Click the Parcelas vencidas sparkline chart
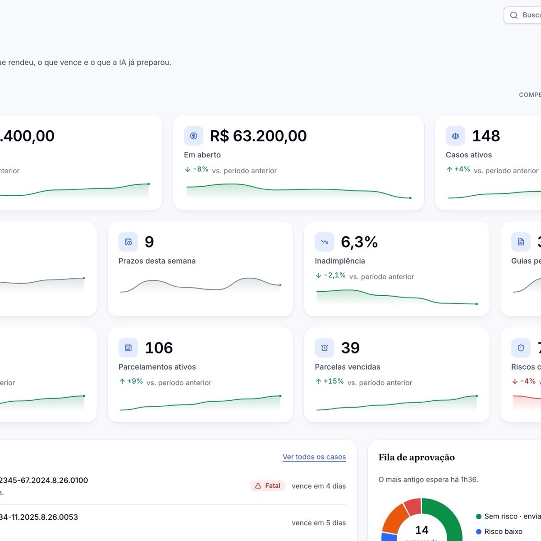 click(x=397, y=403)
